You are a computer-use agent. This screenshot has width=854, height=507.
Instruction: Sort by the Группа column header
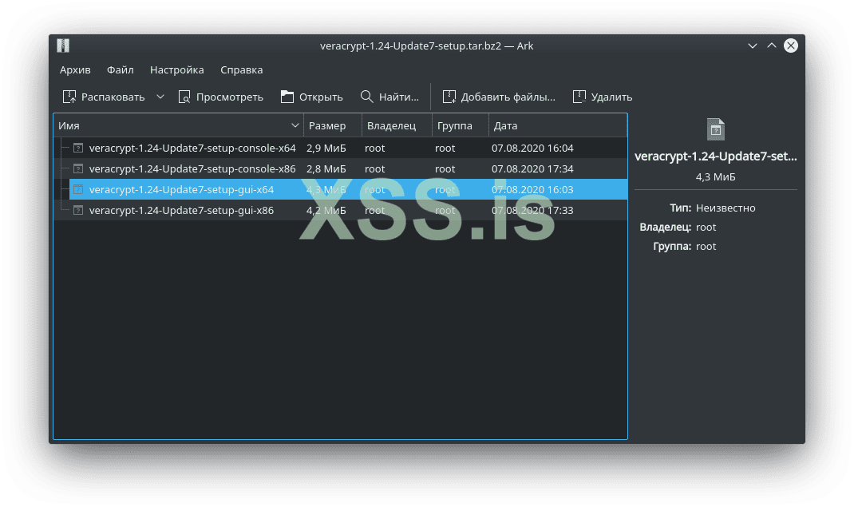coord(461,126)
